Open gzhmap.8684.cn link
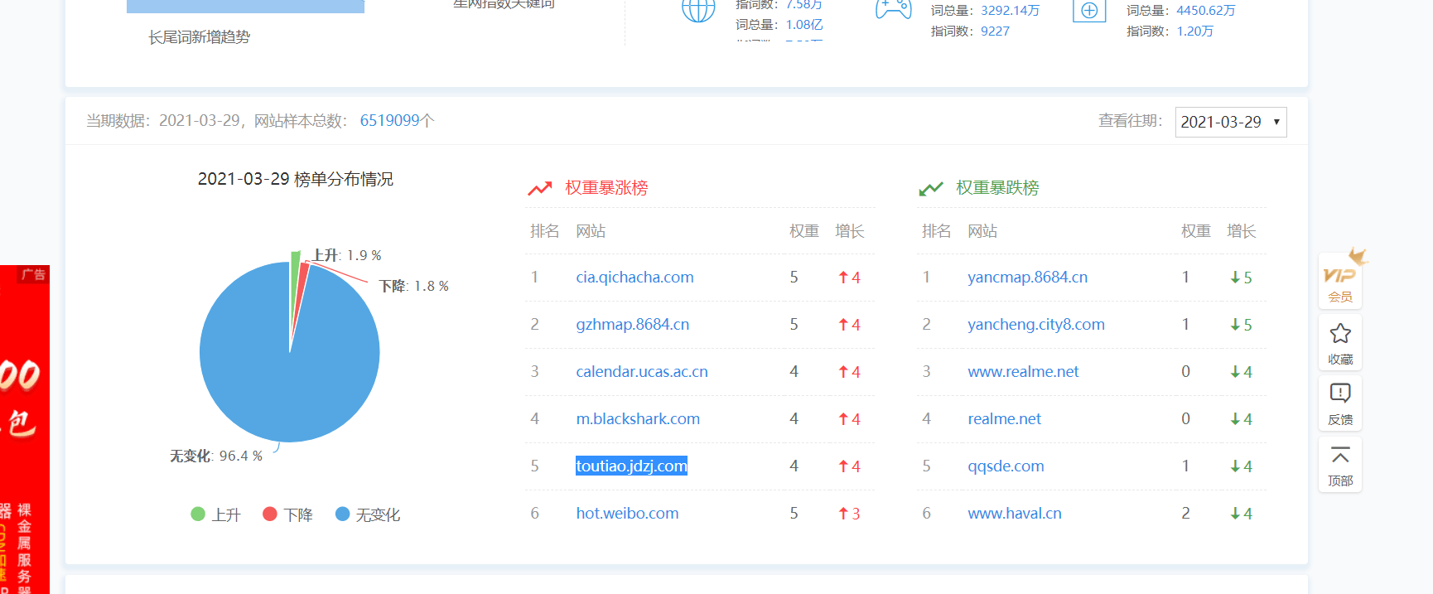Screen dimensions: 1433x594 tap(633, 325)
